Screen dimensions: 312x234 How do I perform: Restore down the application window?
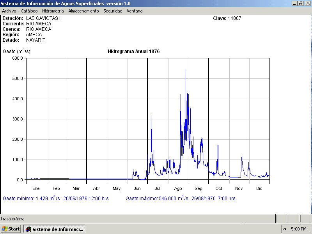301,3
